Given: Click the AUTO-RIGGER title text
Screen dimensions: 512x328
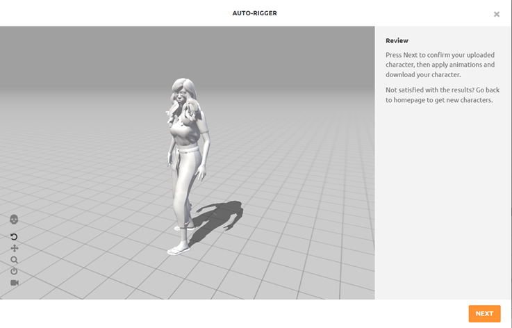Looking at the screenshot, I should pos(255,13).
